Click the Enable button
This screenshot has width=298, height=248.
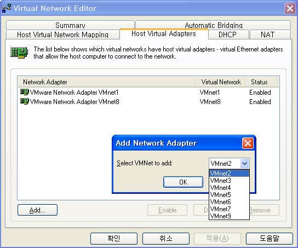click(x=167, y=210)
